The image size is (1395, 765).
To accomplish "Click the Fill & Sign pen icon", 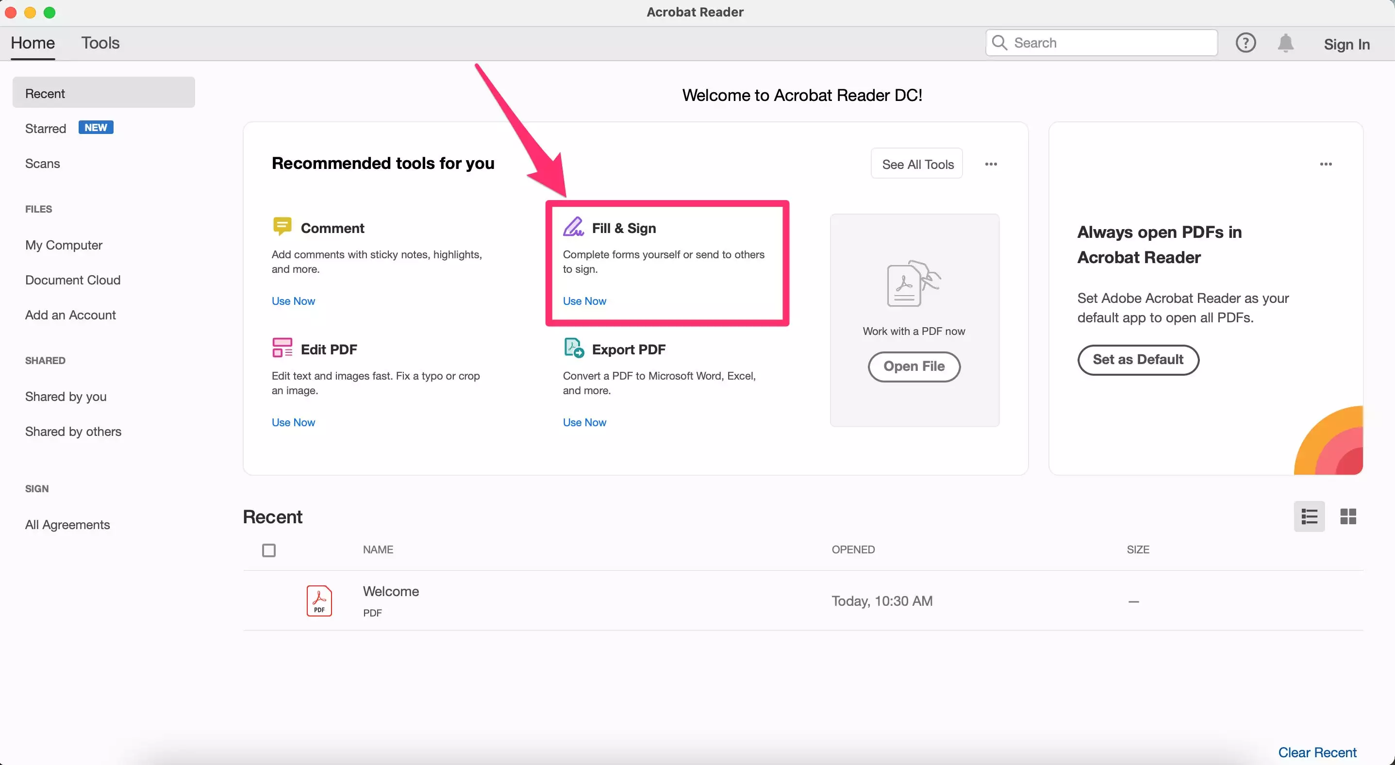I will (574, 226).
